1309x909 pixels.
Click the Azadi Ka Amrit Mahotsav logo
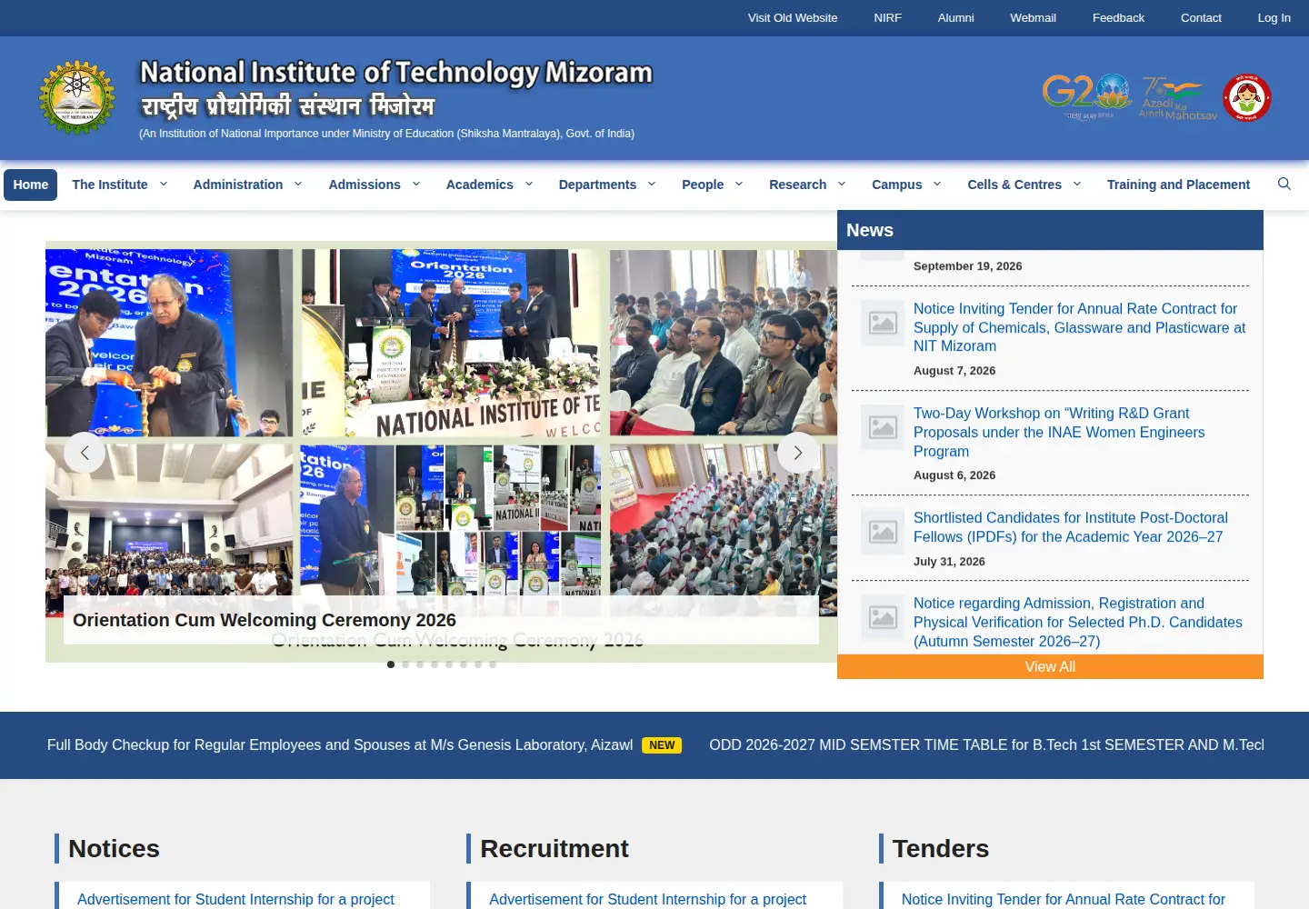pos(1178,98)
